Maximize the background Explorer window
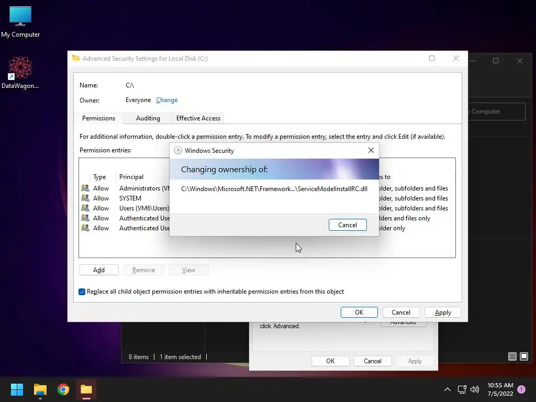Image resolution: width=536 pixels, height=402 pixels. [496, 61]
